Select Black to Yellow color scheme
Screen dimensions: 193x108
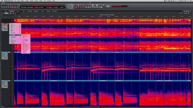pos(26,48)
